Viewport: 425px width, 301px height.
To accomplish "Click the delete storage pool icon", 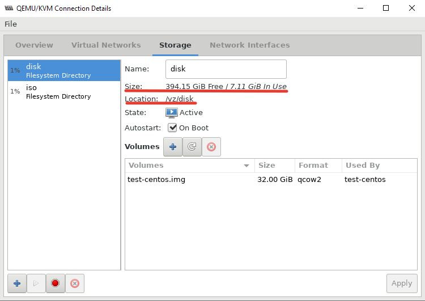I will pyautogui.click(x=75, y=283).
